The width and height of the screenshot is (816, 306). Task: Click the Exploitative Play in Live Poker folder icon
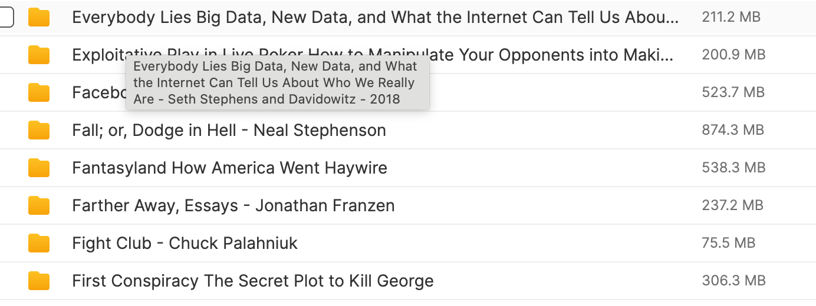click(x=39, y=55)
